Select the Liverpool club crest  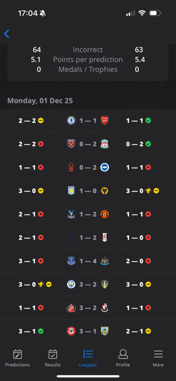105,144
